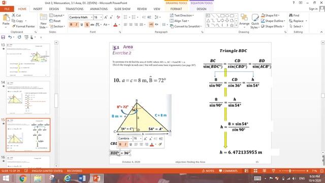Switch to the INSERT tab
The width and height of the screenshot is (325, 183).
tap(38, 9)
